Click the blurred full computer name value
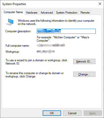The image size is (104, 118). click(51, 45)
